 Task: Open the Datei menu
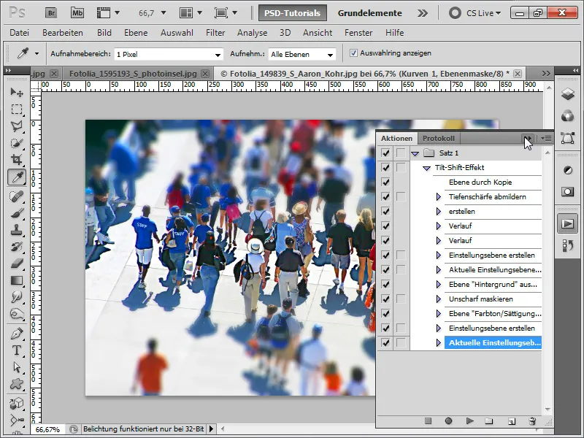[20, 33]
